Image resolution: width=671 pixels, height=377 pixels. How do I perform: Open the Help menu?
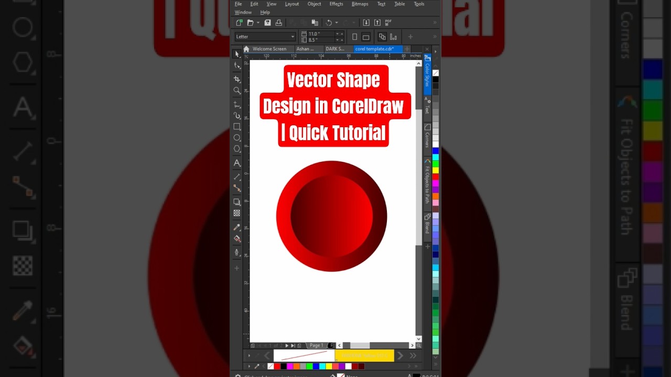tap(265, 12)
